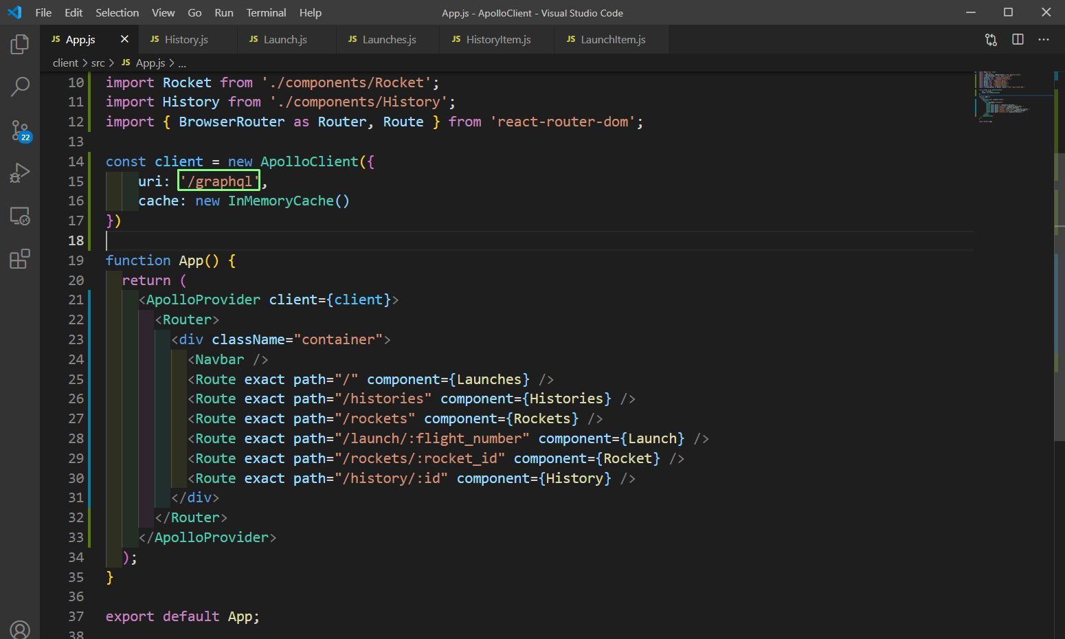Click line number 19 in the gutter
This screenshot has width=1065, height=639.
(x=76, y=260)
